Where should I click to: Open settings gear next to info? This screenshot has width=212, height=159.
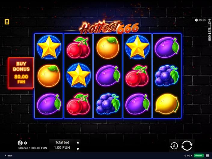[x=26, y=143]
